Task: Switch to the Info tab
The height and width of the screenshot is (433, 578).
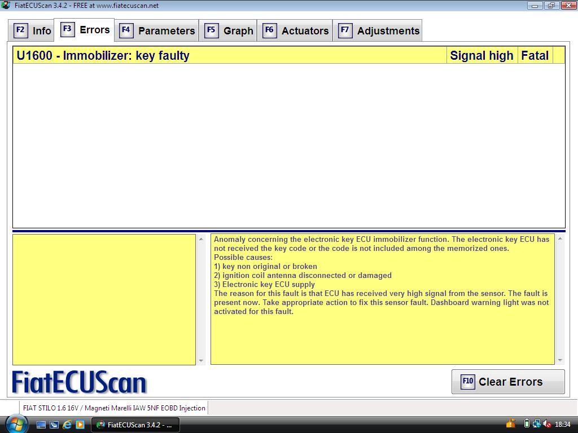Action: click(x=32, y=30)
